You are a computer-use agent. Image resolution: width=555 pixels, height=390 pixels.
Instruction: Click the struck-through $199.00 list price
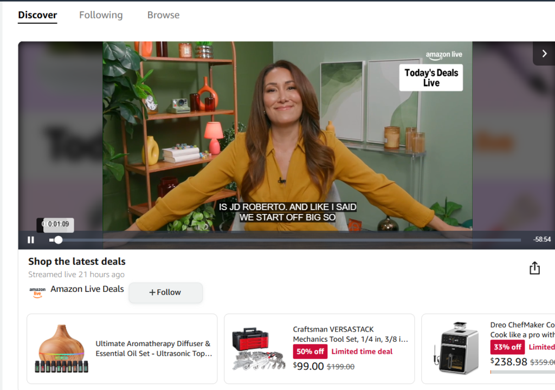(x=340, y=367)
